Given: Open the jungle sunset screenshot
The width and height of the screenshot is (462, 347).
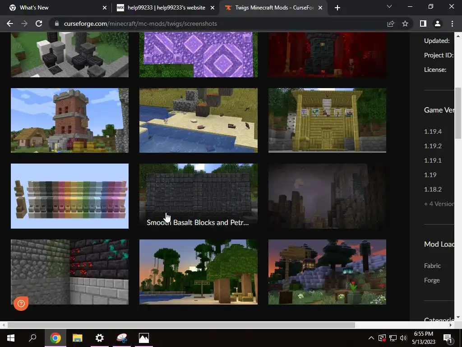Looking at the screenshot, I should pyautogui.click(x=199, y=272).
